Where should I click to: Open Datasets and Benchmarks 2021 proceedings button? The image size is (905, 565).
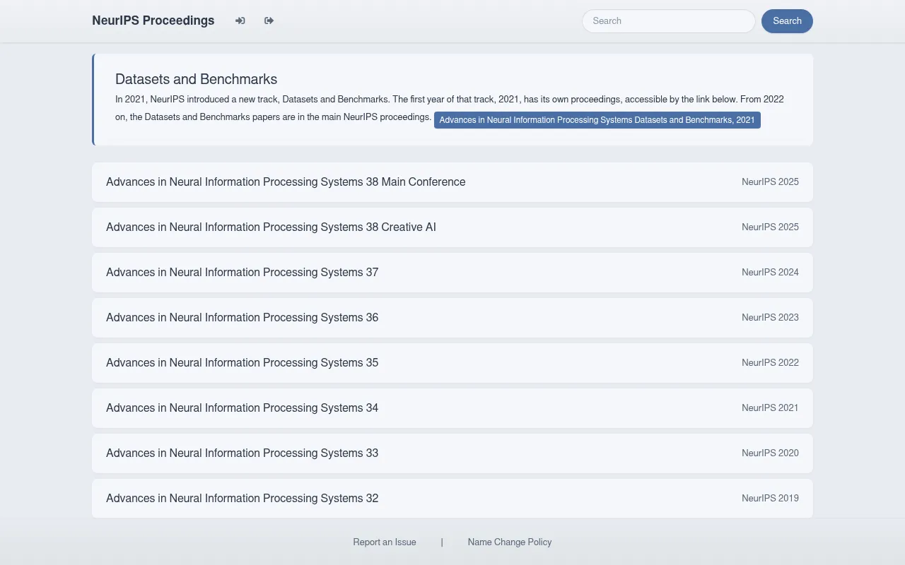point(597,120)
